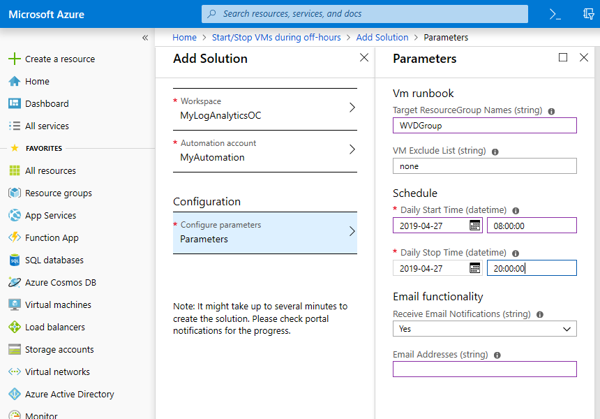Click the Daily Stop Time 20:00:00 field
This screenshot has height=419, width=600.
pos(532,267)
